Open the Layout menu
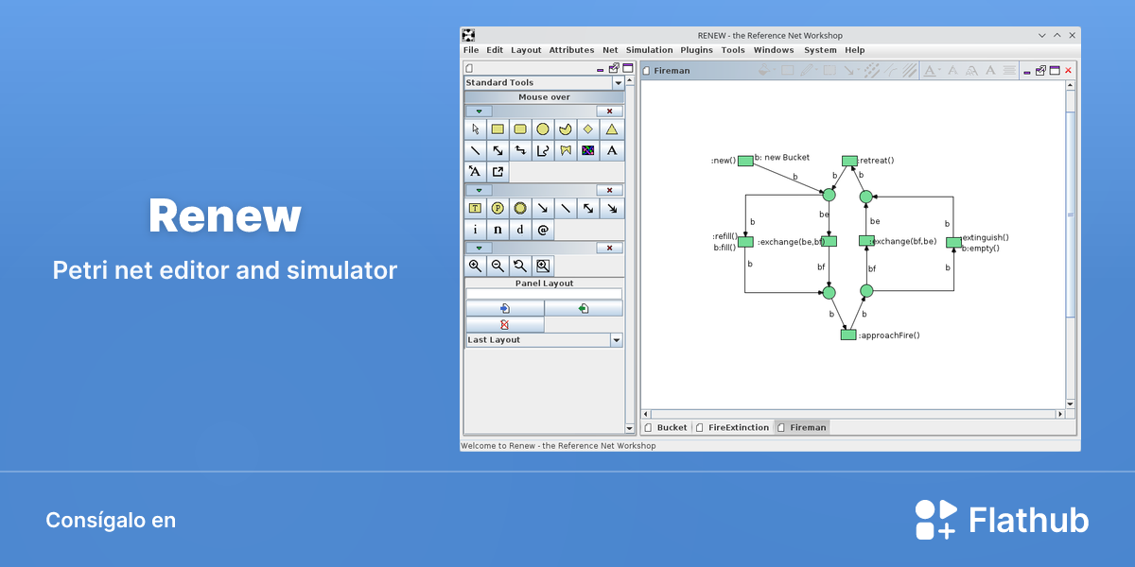 click(526, 50)
